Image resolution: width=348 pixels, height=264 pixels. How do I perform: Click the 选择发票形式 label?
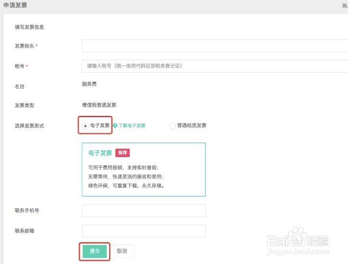(30, 126)
